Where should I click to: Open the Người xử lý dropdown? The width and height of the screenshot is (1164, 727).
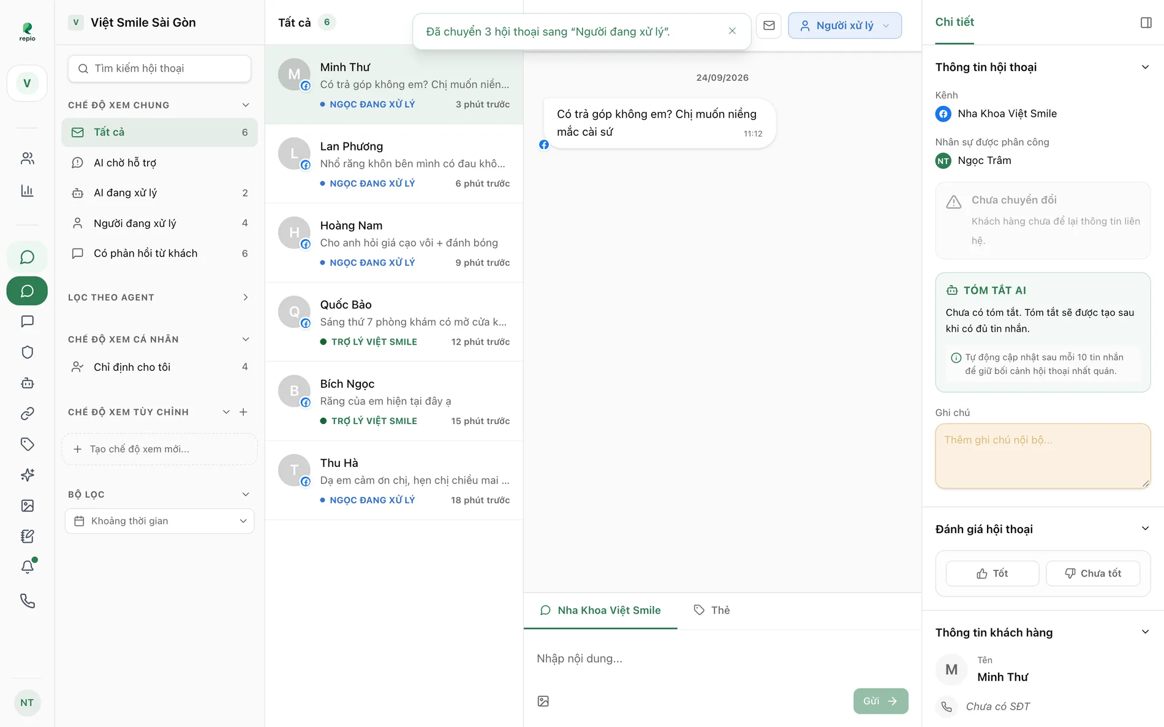844,26
